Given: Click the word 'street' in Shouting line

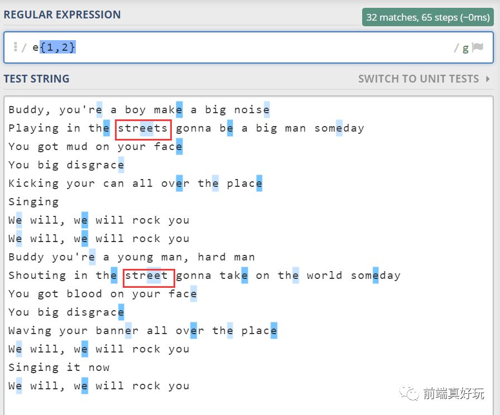Looking at the screenshot, I should (146, 276).
